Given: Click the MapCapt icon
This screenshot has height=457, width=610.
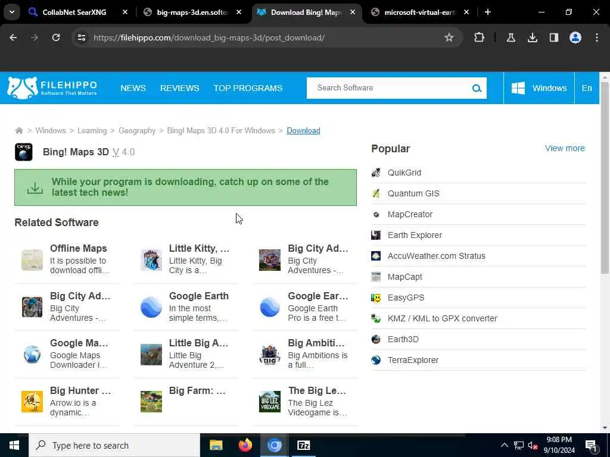Looking at the screenshot, I should point(376,277).
